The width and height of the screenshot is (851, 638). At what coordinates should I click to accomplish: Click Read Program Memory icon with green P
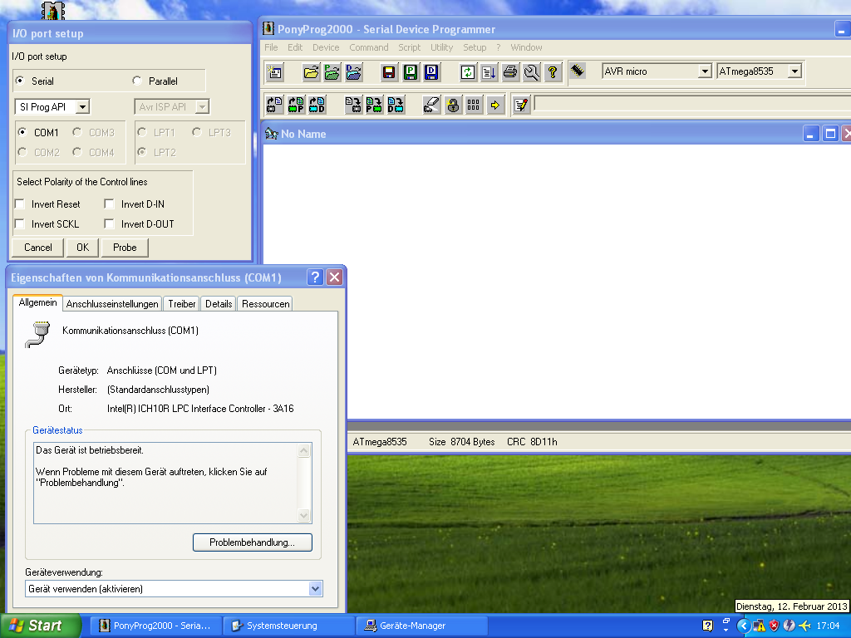pos(297,105)
